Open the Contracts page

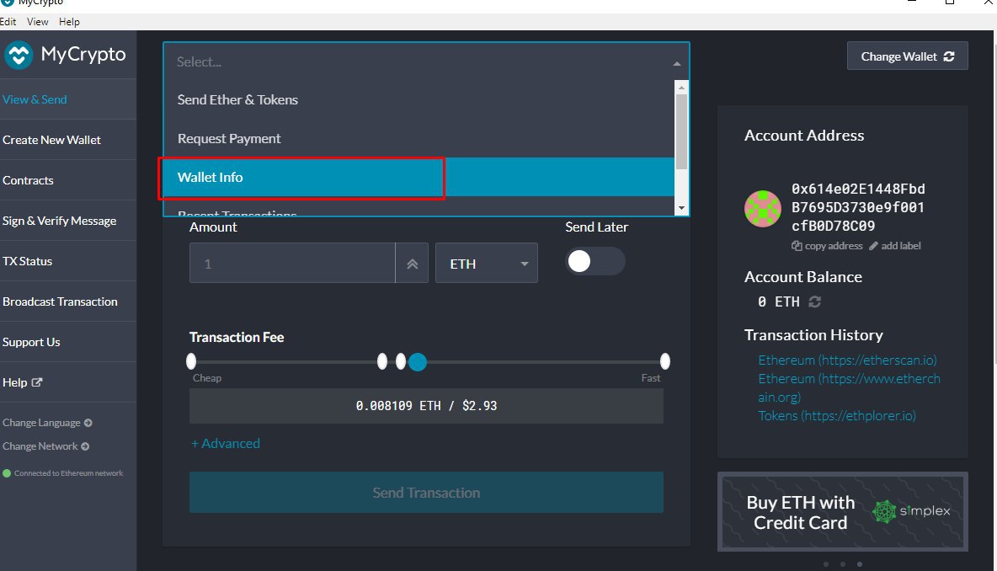(68, 180)
